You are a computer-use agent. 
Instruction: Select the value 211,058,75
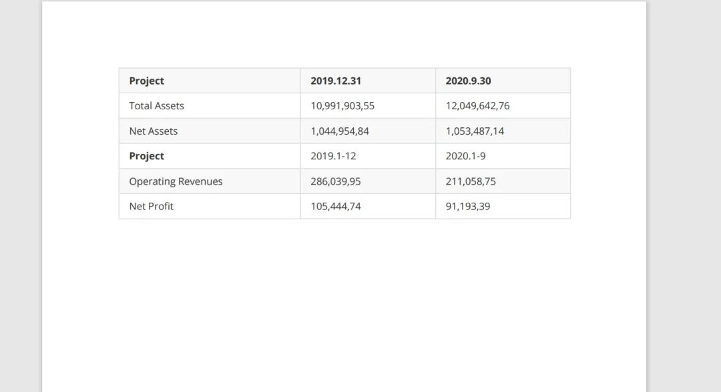(x=471, y=181)
